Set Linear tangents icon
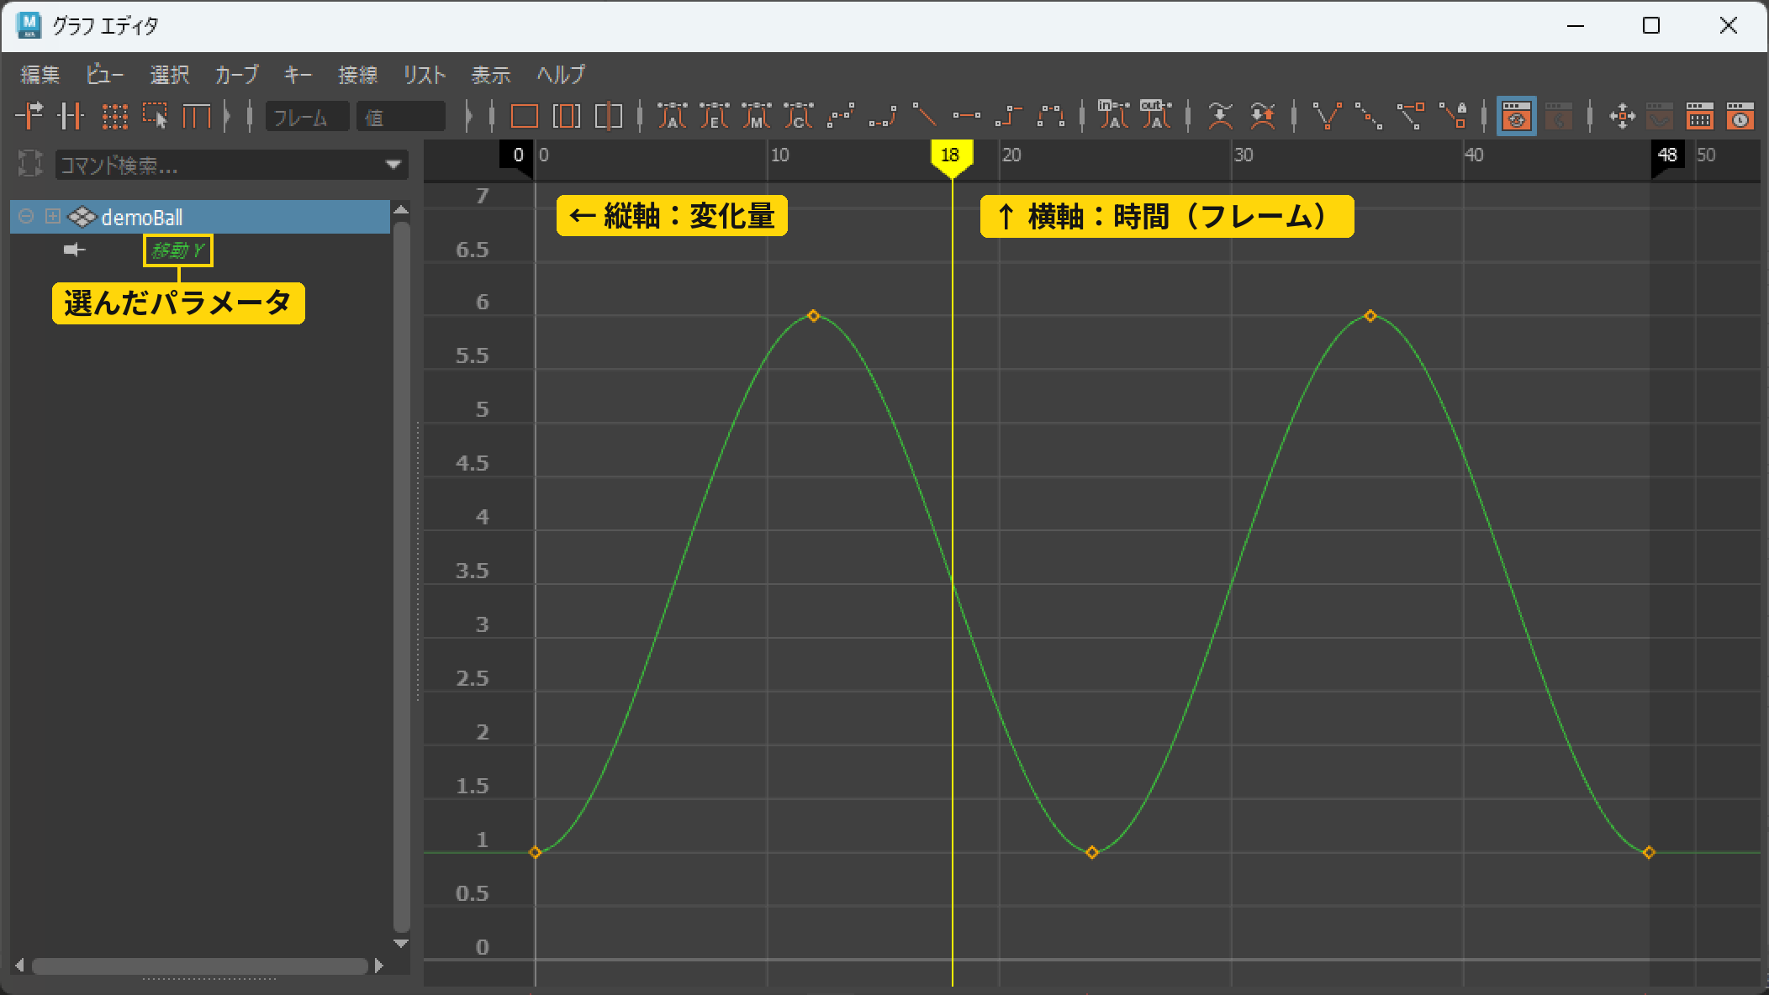Image resolution: width=1769 pixels, height=995 pixels. [x=924, y=116]
